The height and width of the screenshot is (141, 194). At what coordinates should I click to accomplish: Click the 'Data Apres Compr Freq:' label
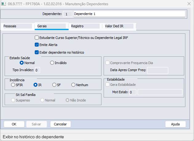click(128, 70)
